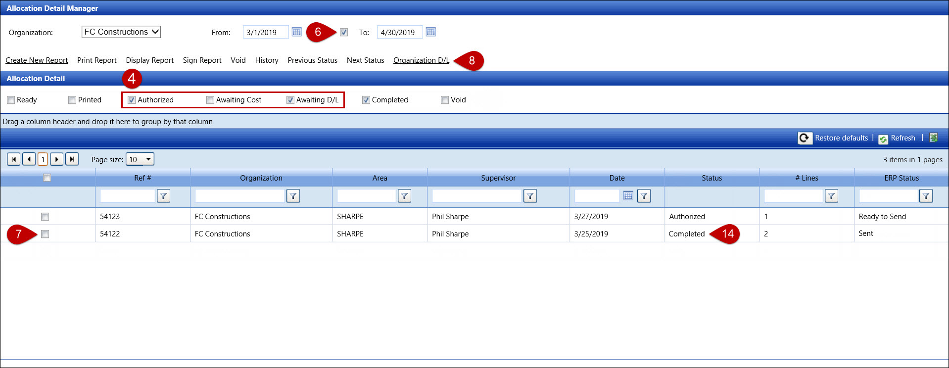Viewport: 949px width, 368px height.
Task: Click the Supervisor column filter icon
Action: click(530, 196)
